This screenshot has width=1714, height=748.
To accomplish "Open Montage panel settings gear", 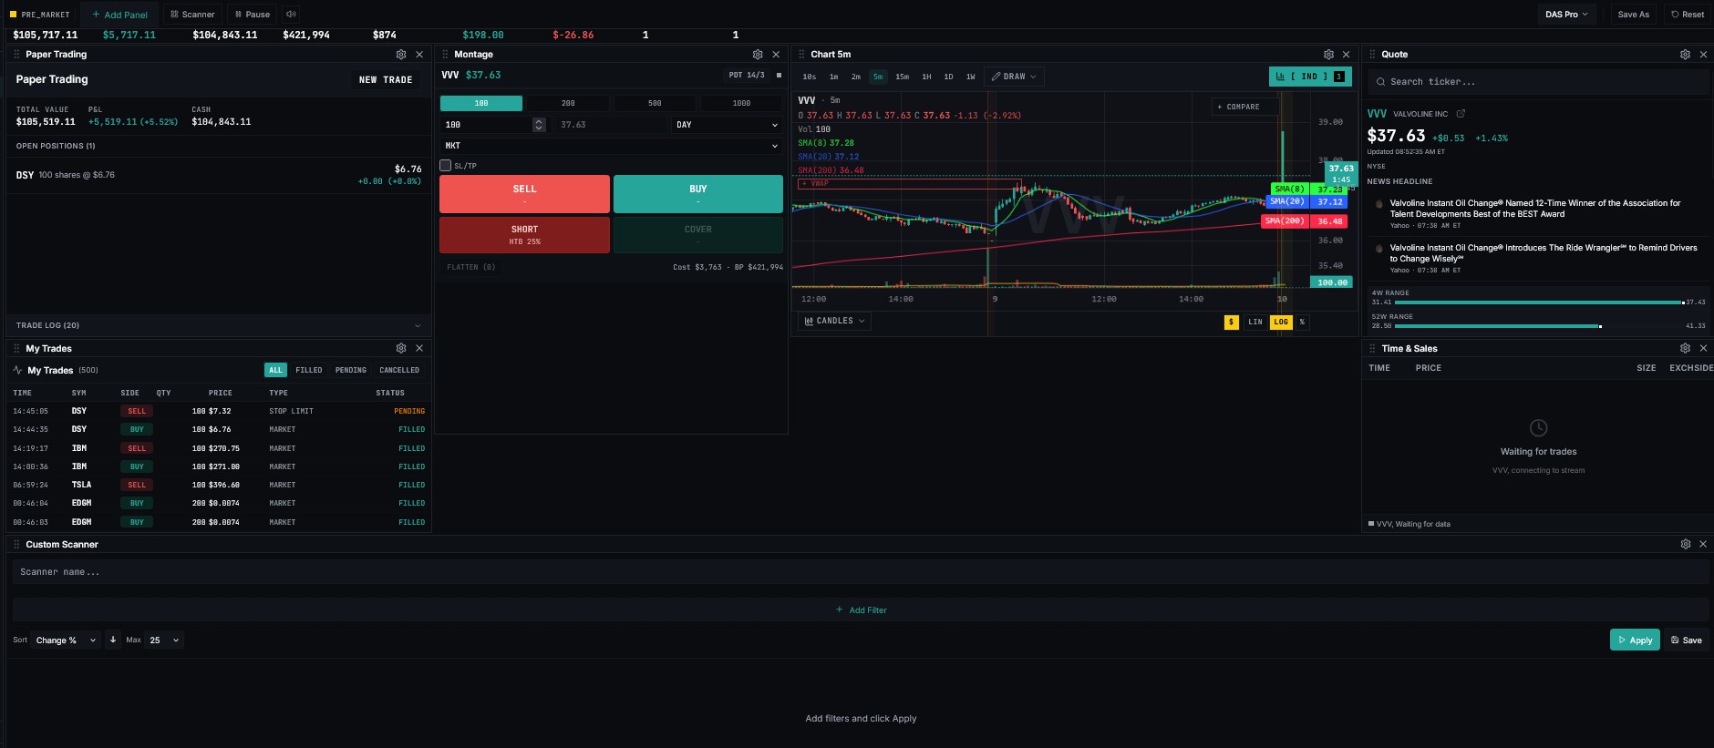I will [758, 55].
